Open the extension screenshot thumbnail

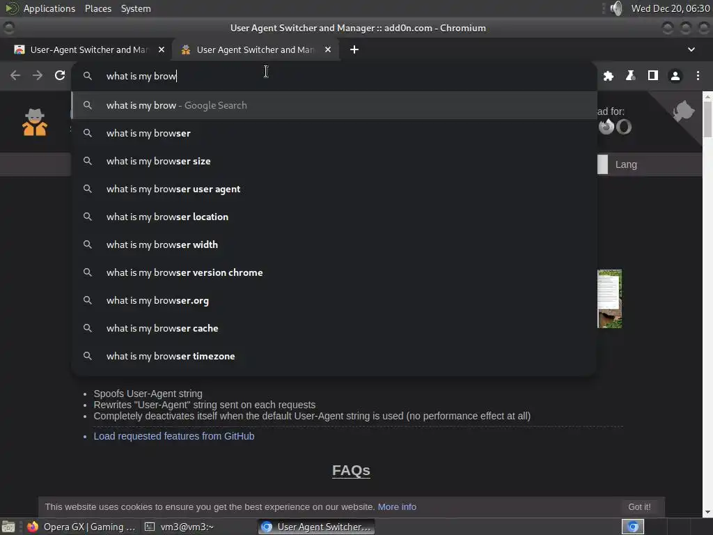(609, 299)
